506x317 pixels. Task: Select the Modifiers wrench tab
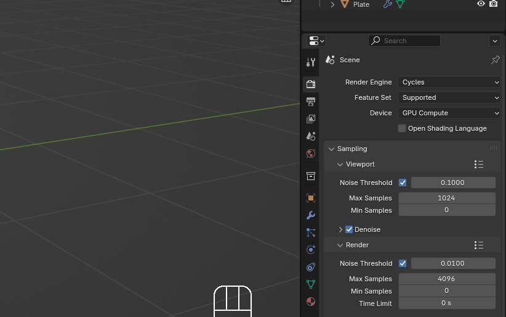311,215
